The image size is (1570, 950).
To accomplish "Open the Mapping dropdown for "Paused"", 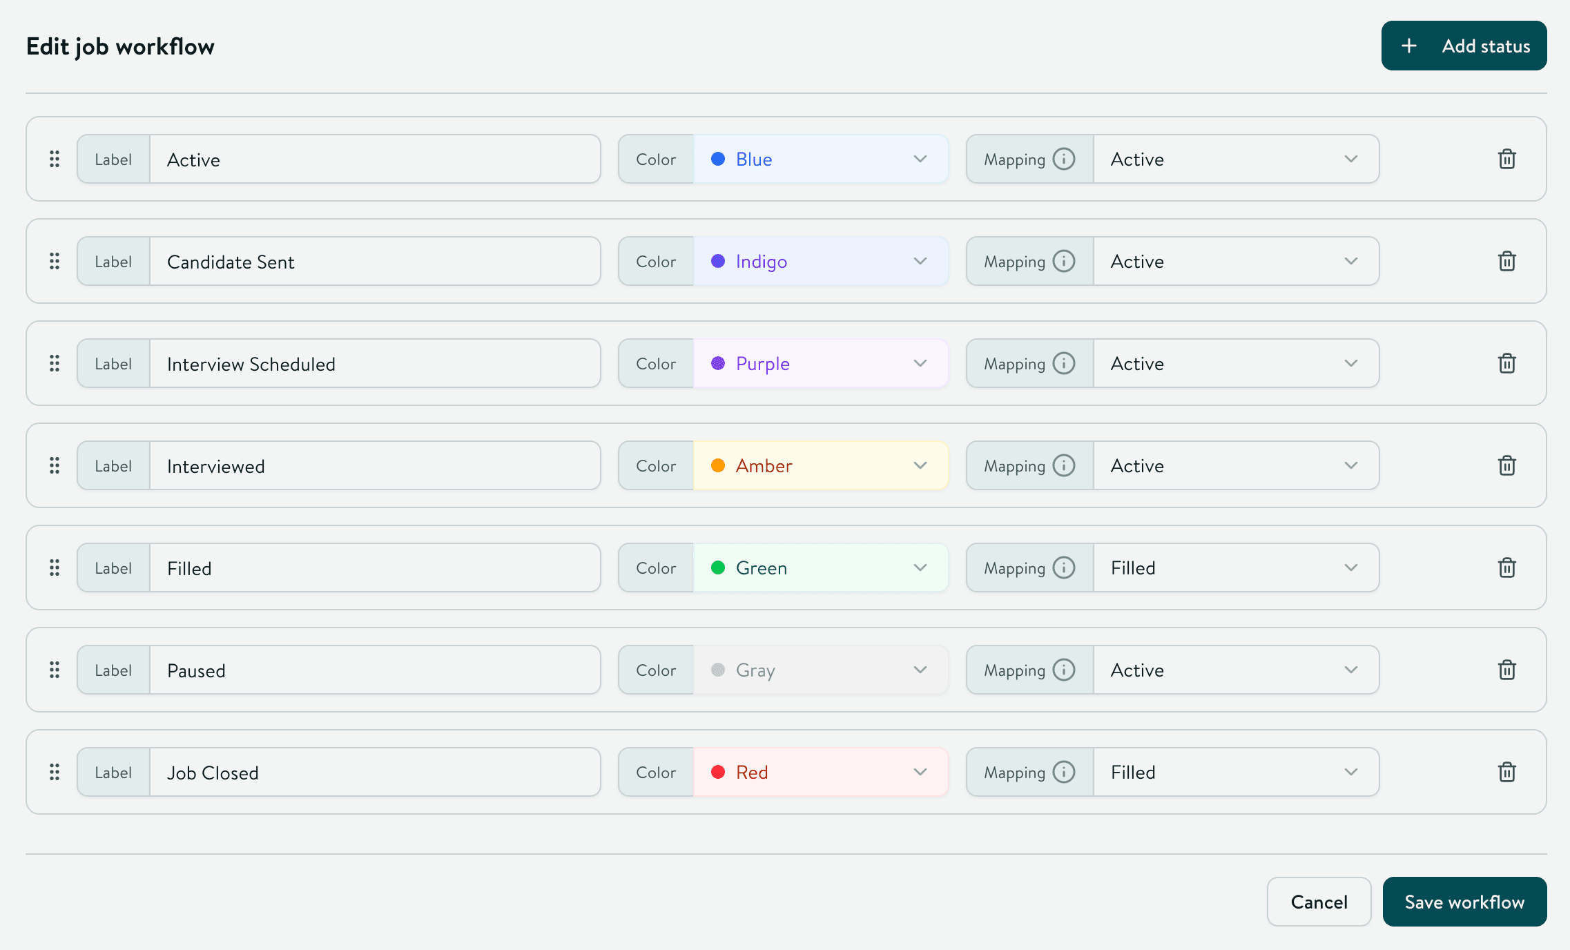I will [1352, 670].
